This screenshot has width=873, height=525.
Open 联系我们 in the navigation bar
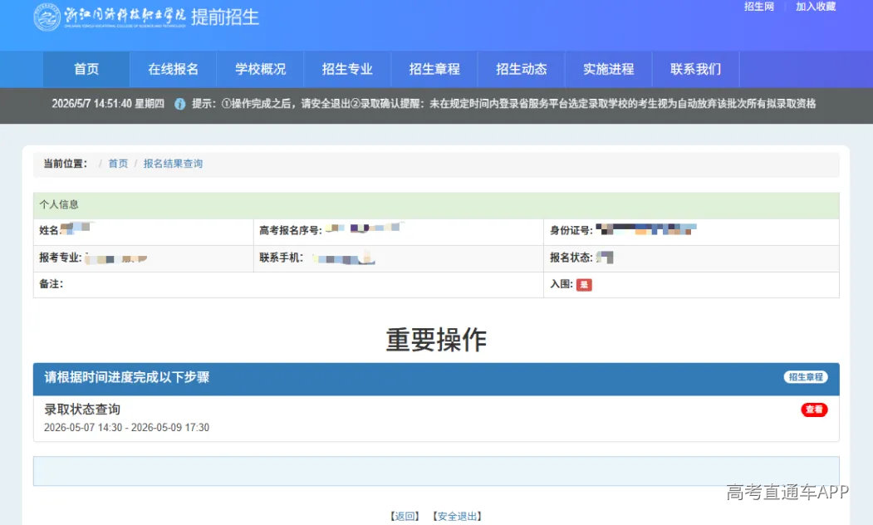pyautogui.click(x=695, y=69)
